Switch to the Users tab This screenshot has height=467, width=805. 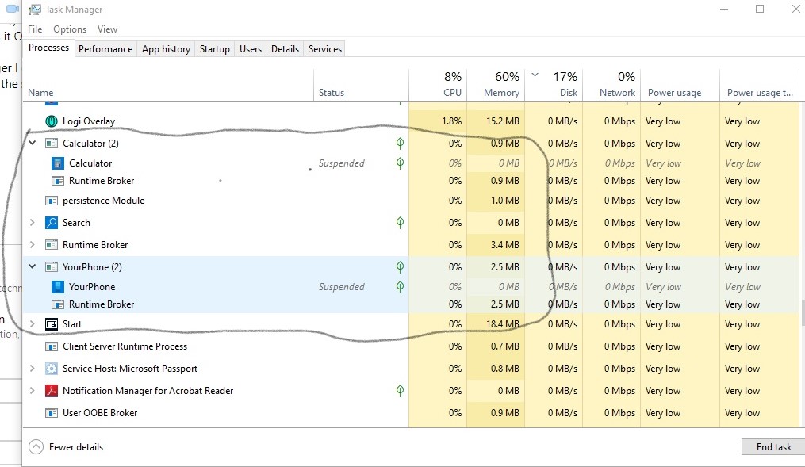pyautogui.click(x=251, y=48)
